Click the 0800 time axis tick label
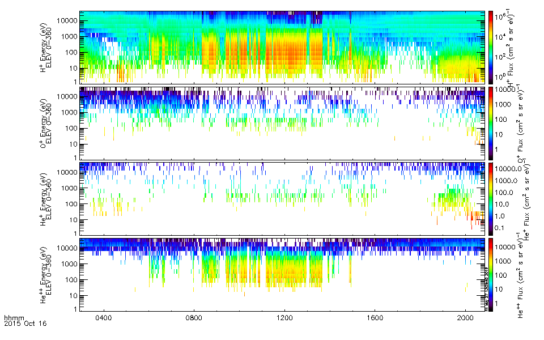 194,318
